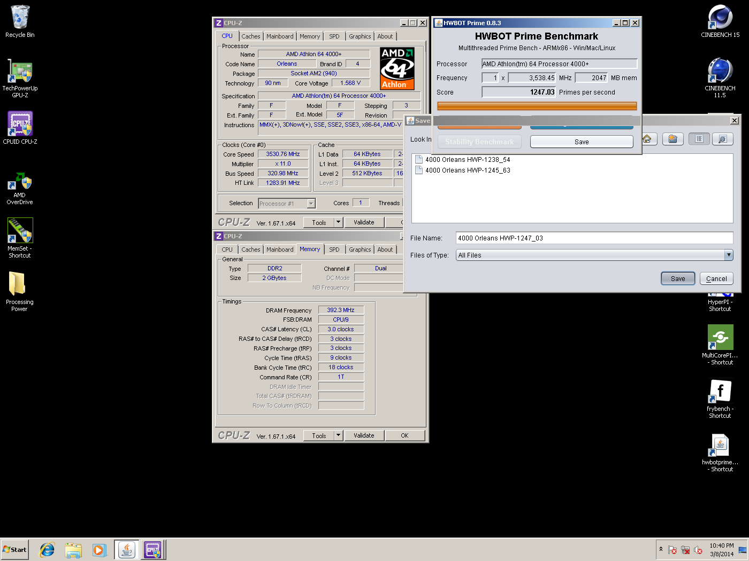Select file 4000 Orleans HWP-1245_63

coord(463,170)
